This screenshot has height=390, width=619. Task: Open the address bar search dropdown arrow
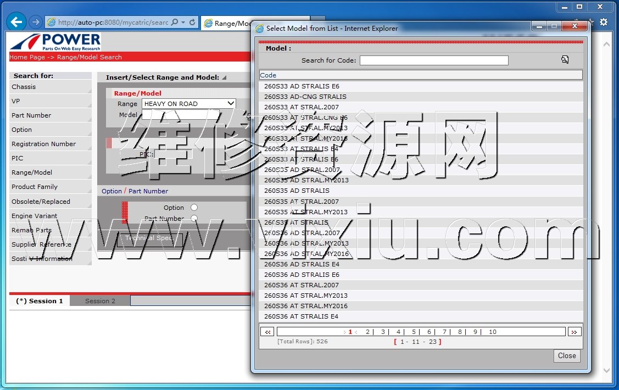click(183, 23)
